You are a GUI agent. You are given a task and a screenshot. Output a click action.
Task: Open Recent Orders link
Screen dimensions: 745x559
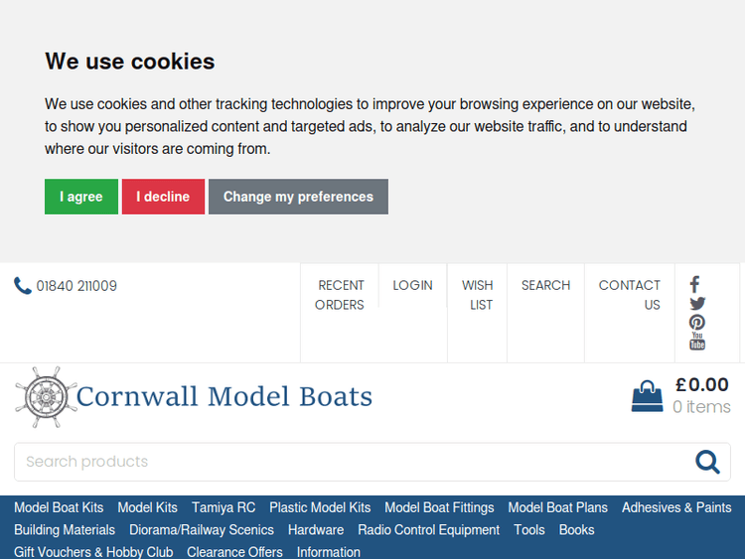pos(340,295)
